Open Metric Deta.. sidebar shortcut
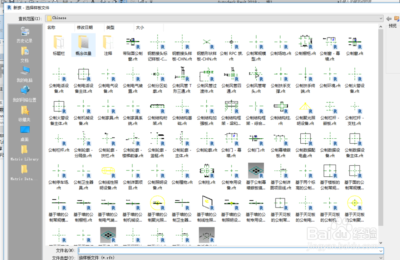The width and height of the screenshot is (400, 260). click(24, 173)
